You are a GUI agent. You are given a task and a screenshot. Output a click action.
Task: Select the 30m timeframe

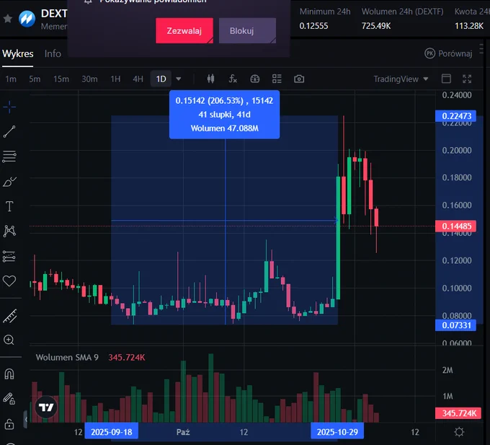click(89, 79)
